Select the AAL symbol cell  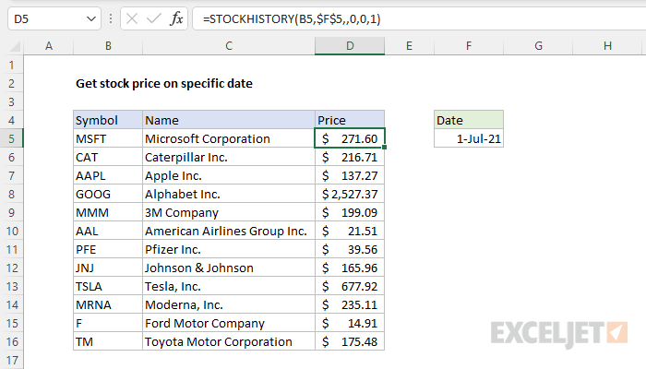click(108, 231)
